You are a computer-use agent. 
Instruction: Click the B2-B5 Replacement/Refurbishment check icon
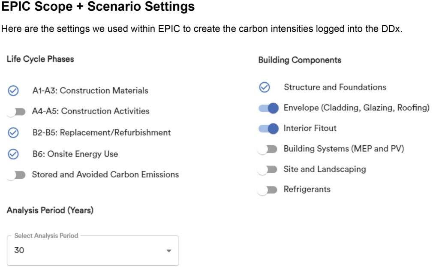(13, 132)
